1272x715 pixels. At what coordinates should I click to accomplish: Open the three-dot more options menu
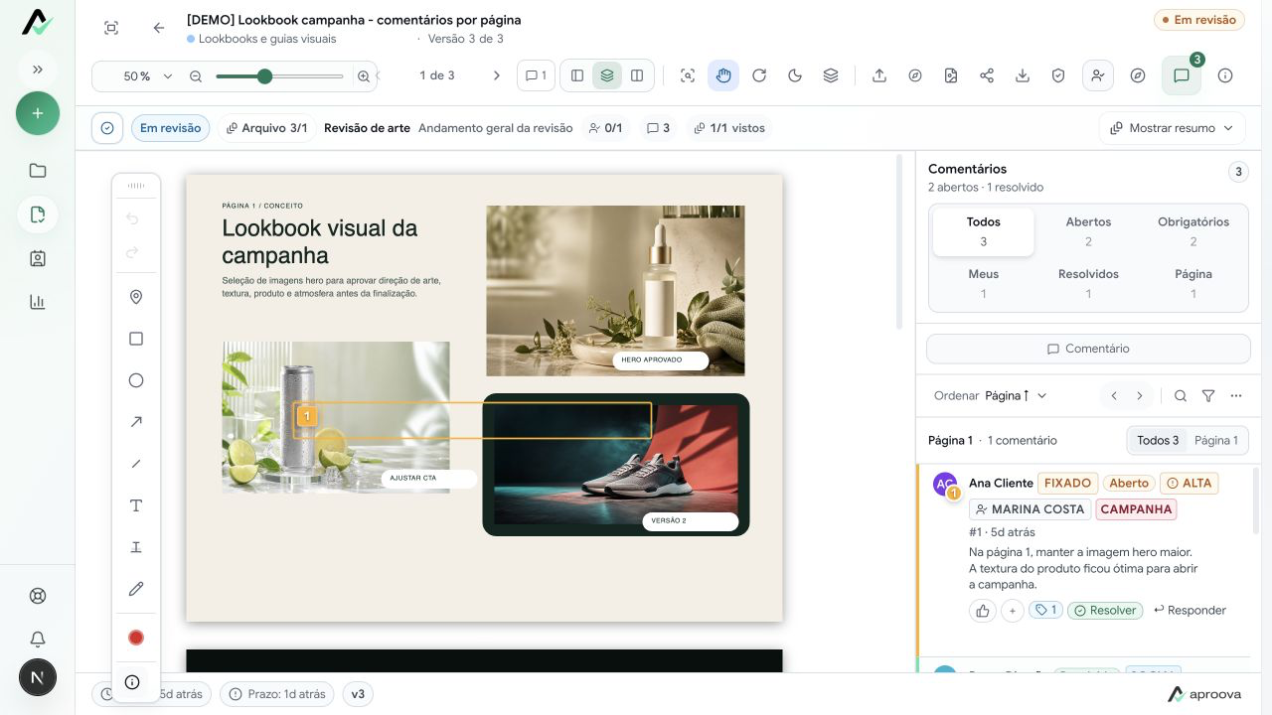point(1236,395)
